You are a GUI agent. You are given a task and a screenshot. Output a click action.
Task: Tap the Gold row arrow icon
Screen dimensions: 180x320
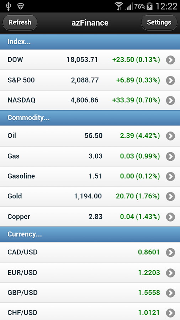point(170,196)
